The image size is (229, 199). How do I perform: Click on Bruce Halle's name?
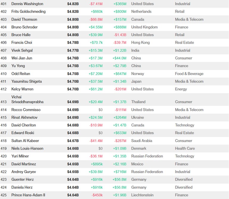21,35
